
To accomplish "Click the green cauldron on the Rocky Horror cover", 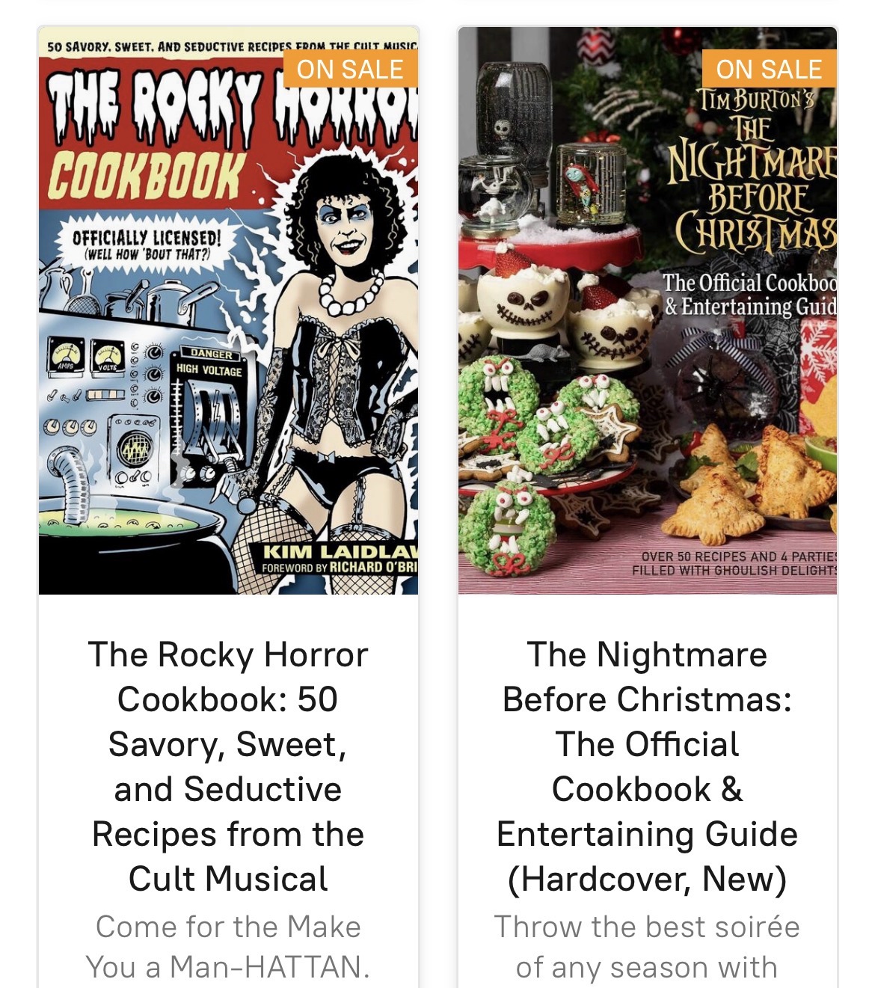I will [127, 535].
